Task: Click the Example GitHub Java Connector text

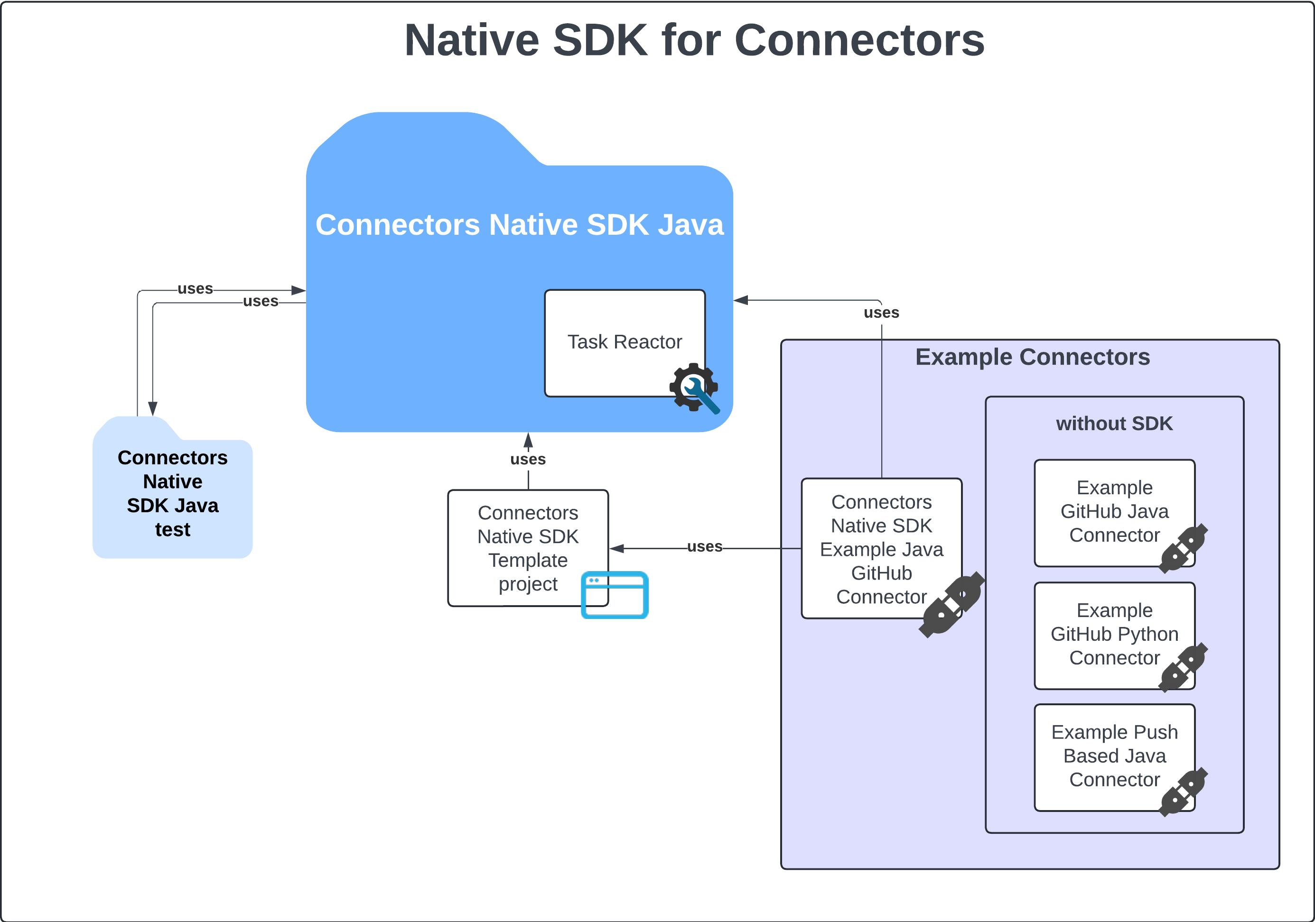Action: (x=1114, y=511)
